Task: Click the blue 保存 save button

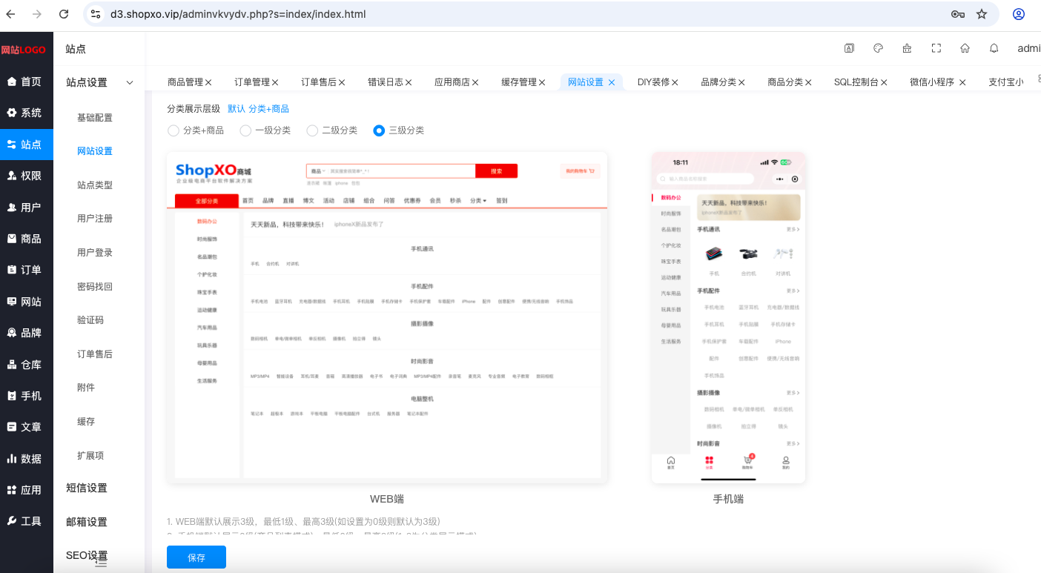Action: point(196,557)
